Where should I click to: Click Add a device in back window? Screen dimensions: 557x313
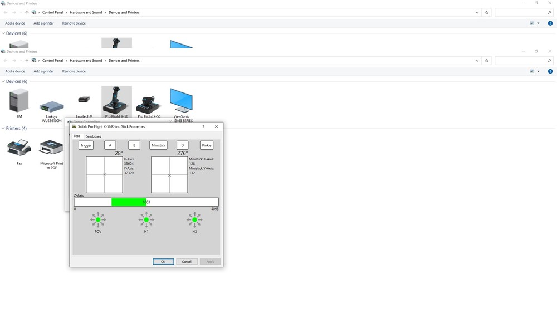pos(15,23)
